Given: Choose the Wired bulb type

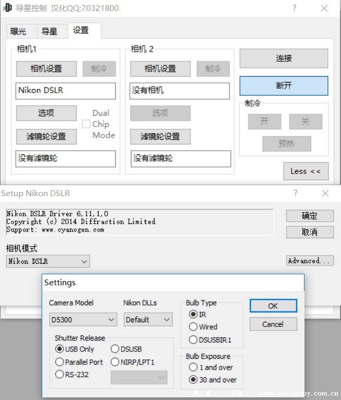Looking at the screenshot, I should (x=193, y=327).
